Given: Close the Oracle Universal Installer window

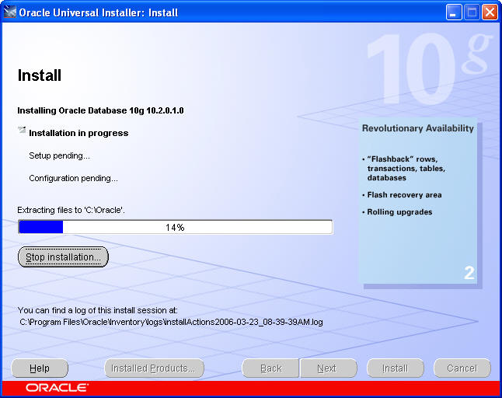Looking at the screenshot, I should (x=490, y=12).
